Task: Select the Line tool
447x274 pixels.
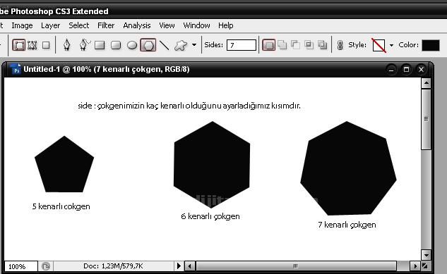Action: tap(165, 45)
